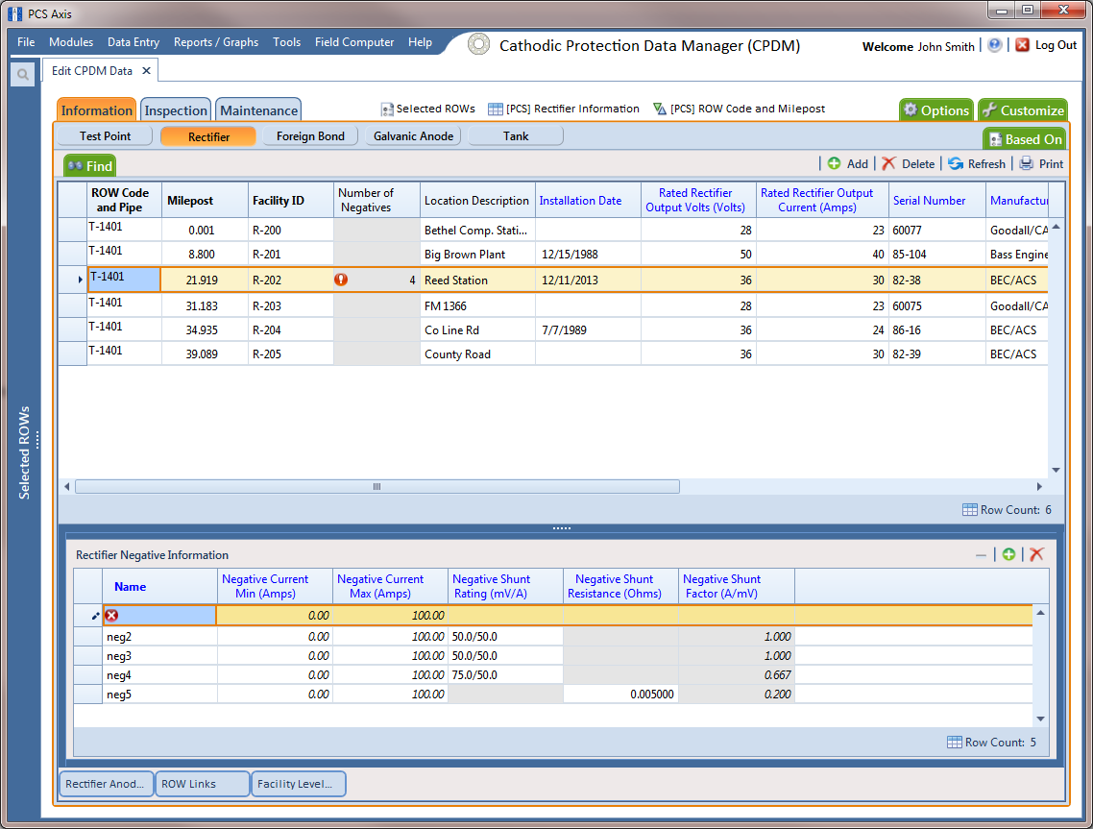Select the R-201 Big Brown Plant row
Image resolution: width=1093 pixels, height=829 pixels.
[x=553, y=255]
